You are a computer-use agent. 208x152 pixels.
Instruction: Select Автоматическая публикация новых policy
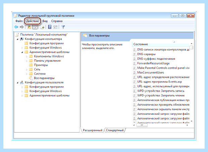[163, 100]
